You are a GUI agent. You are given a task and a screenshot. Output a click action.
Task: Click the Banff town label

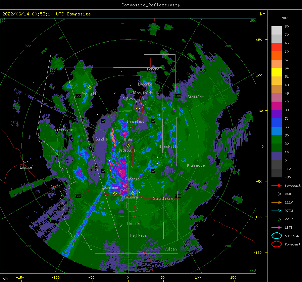pyautogui.click(x=55, y=187)
